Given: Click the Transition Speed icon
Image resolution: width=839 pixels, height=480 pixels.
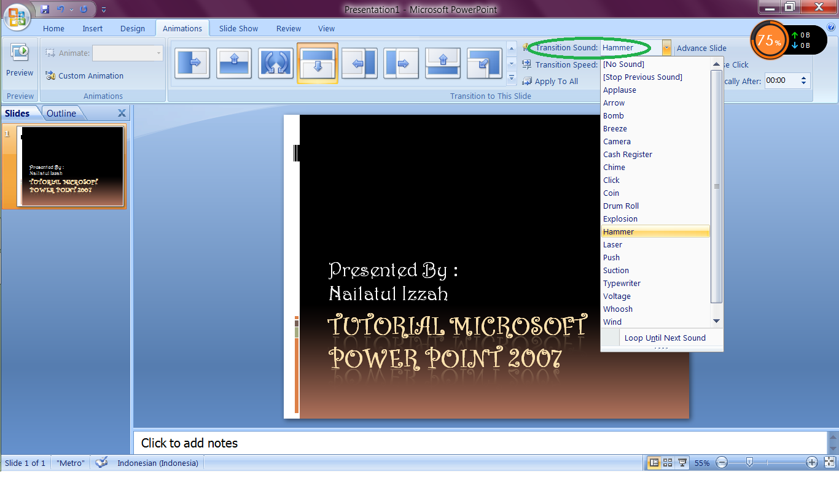Looking at the screenshot, I should tap(527, 64).
